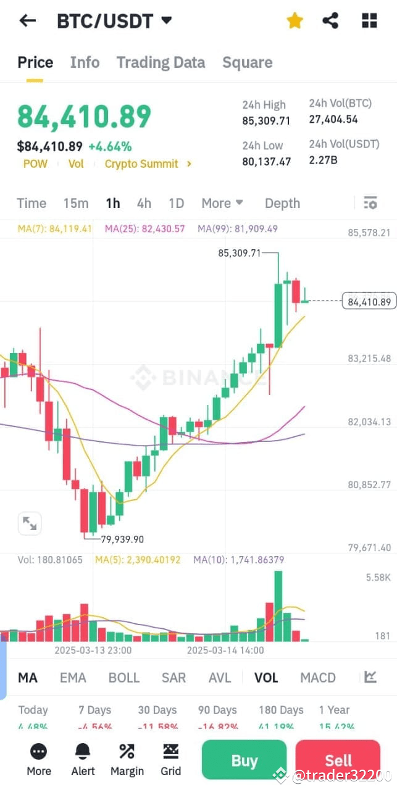Open the Alert bell at the bottom

pyautogui.click(x=83, y=759)
